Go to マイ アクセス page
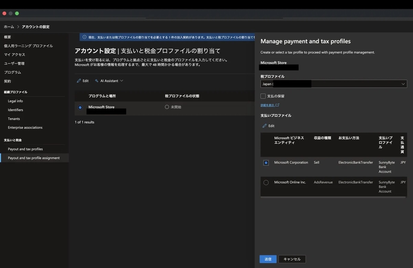 point(14,55)
